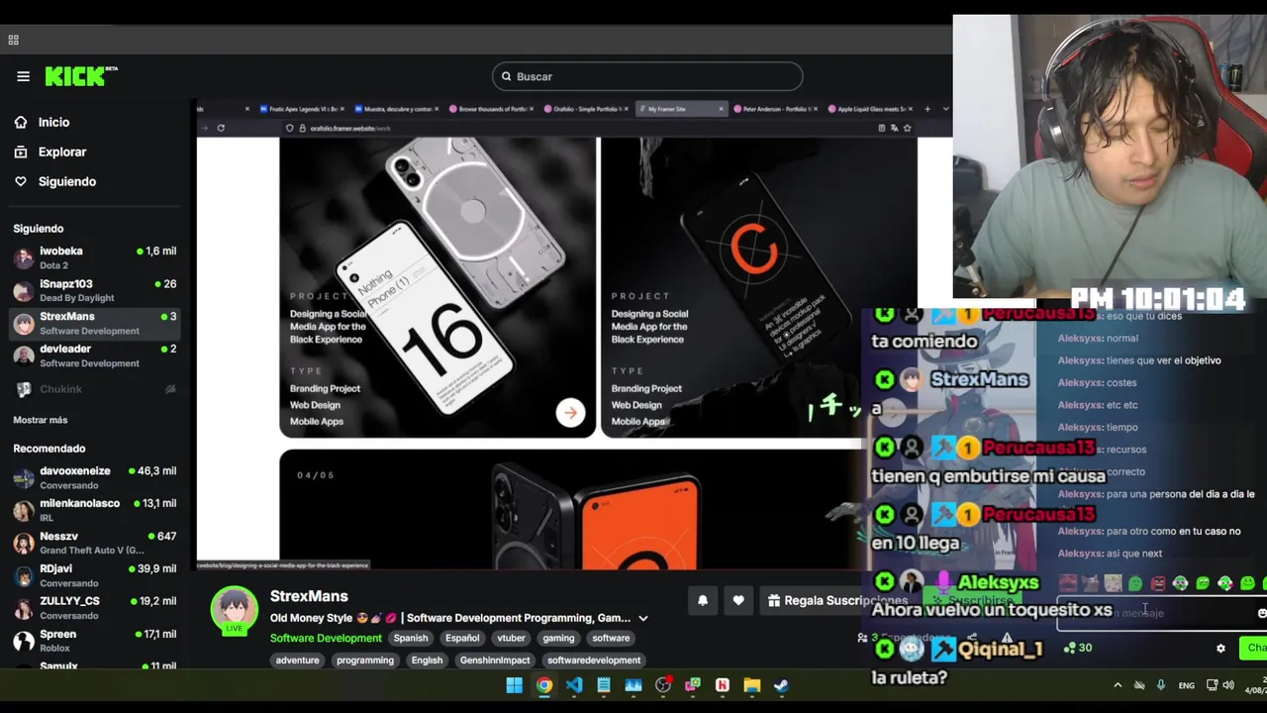1267x713 pixels.
Task: Open iSnapz103 channel in following list
Action: (x=95, y=290)
